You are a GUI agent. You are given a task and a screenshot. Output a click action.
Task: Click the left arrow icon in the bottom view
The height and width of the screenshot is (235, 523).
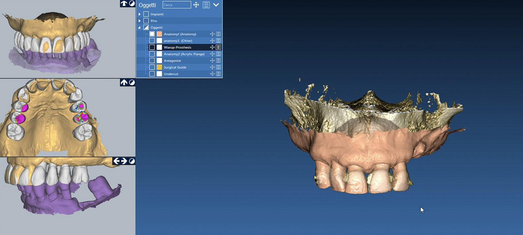click(116, 161)
